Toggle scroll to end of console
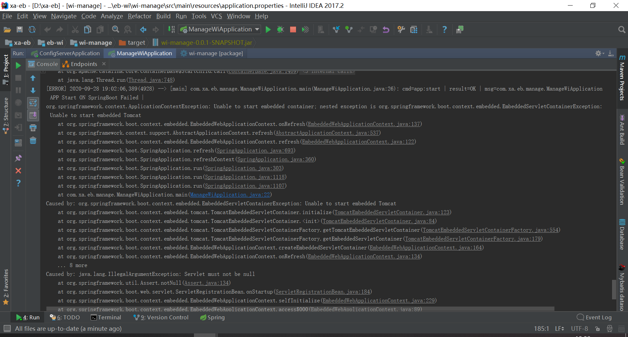Image resolution: width=628 pixels, height=337 pixels. point(33,115)
